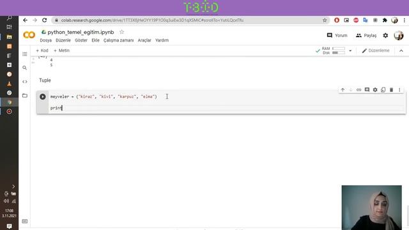This screenshot has width=409, height=230.
Task: Open Files app in desktop dock
Action: [9, 37]
